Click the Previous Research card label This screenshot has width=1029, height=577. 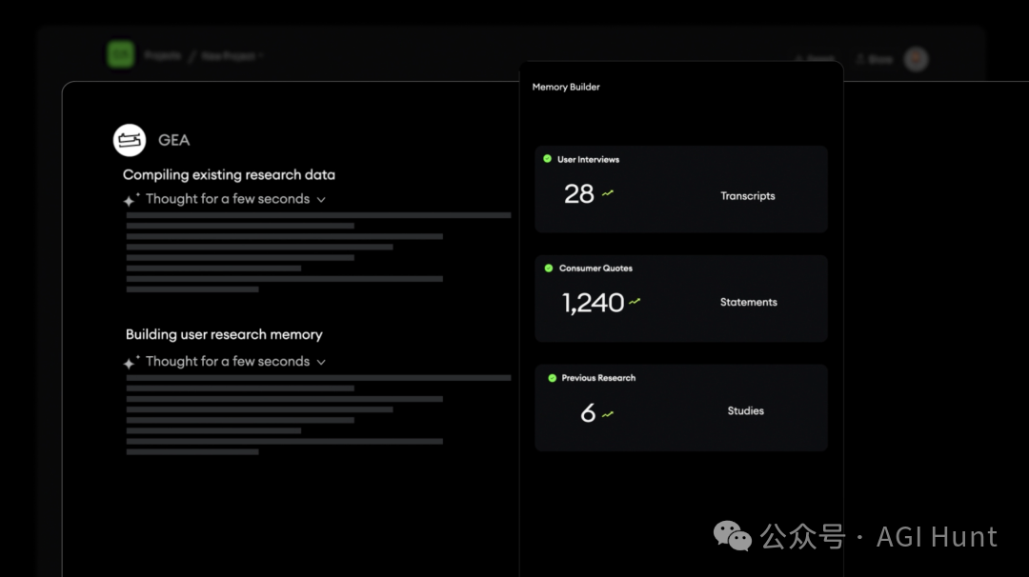click(598, 378)
